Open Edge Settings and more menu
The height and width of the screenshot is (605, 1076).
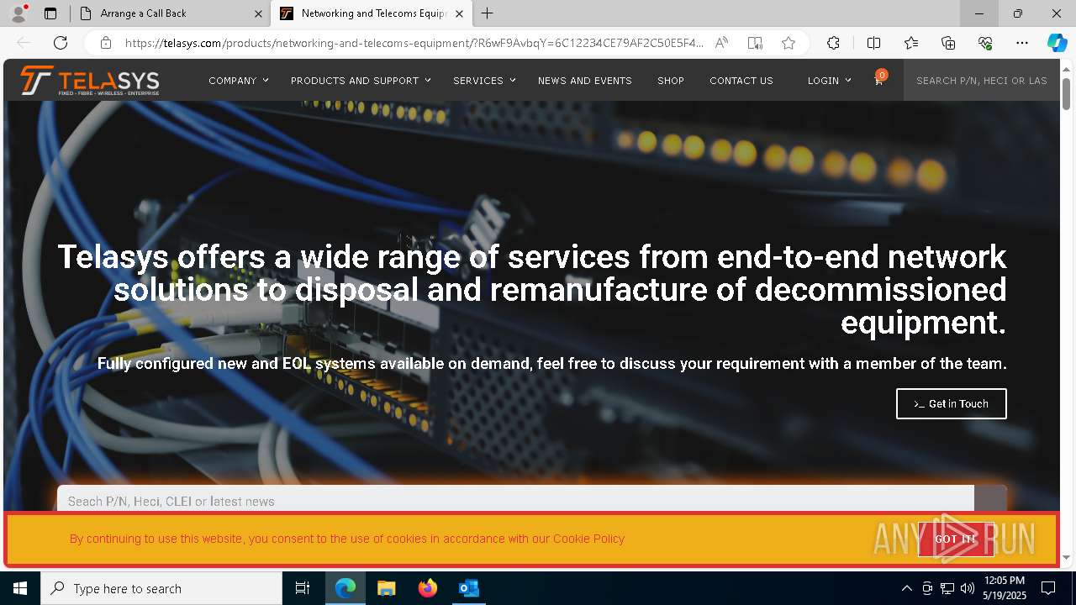(x=1022, y=43)
